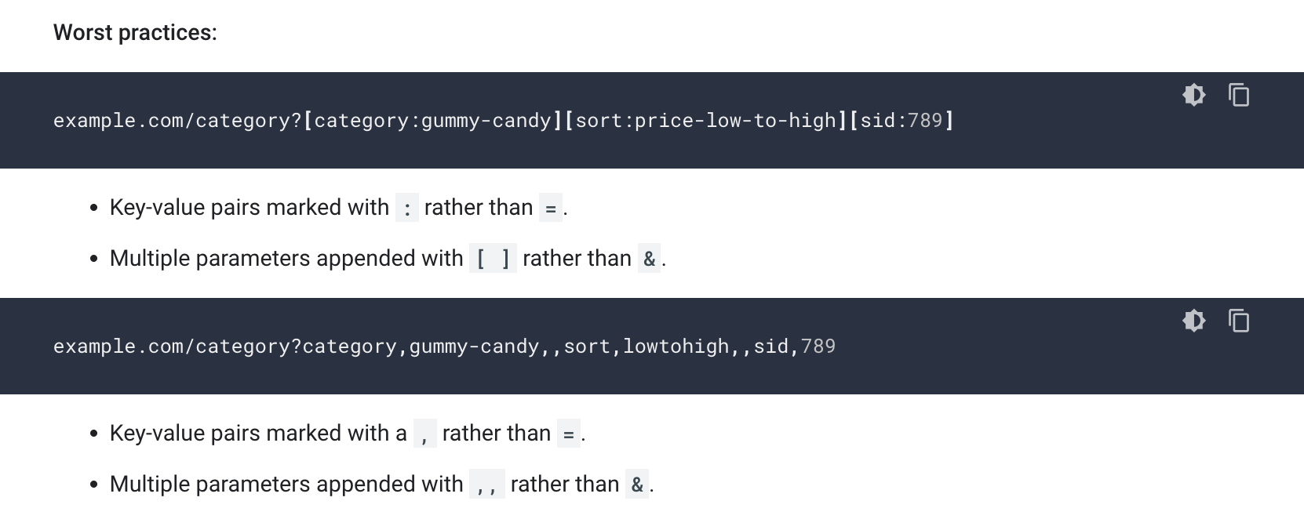1304x530 pixels.
Task: Click the 'Worst practices:' heading text
Action: tap(135, 32)
